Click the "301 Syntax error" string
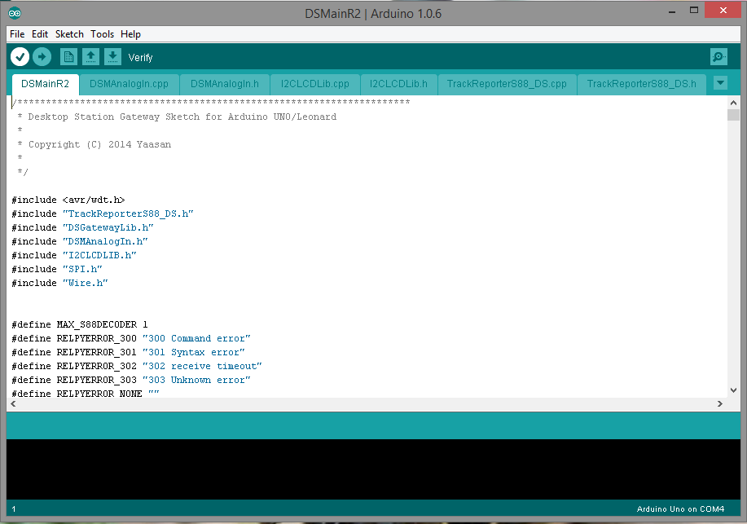 194,352
